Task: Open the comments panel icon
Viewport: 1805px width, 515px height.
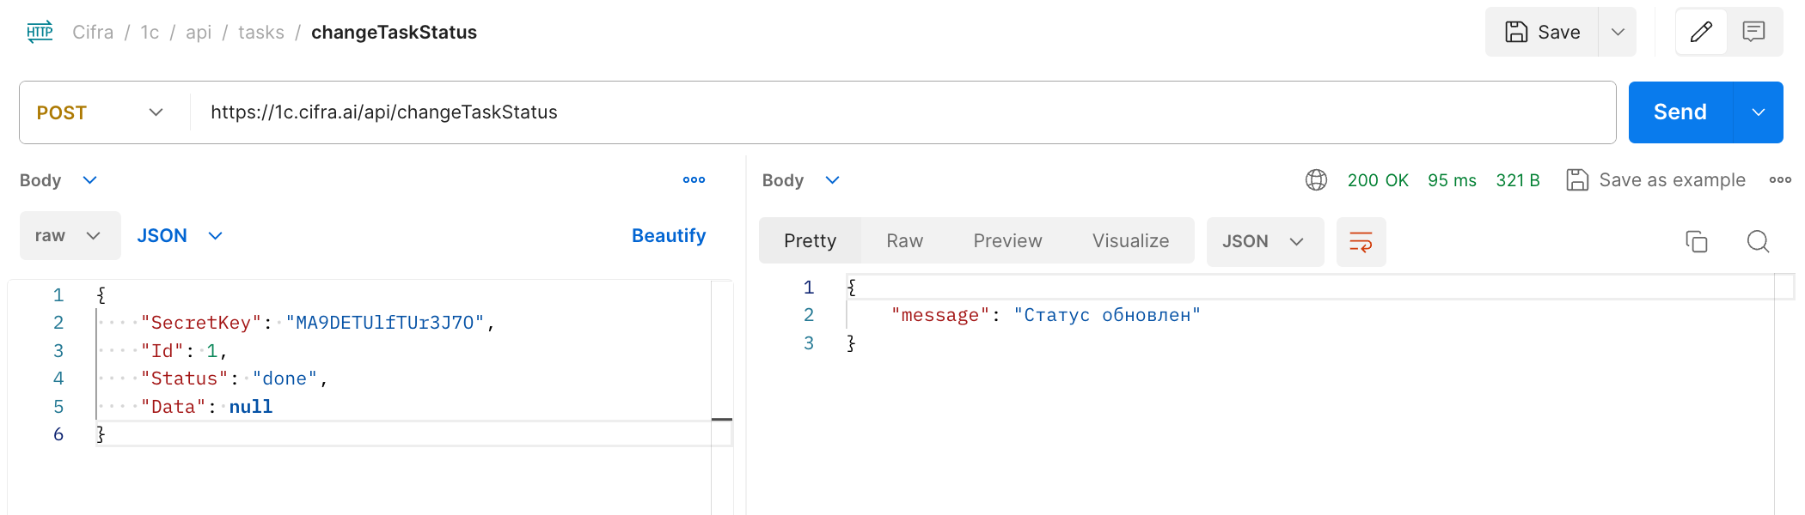Action: pyautogui.click(x=1753, y=33)
